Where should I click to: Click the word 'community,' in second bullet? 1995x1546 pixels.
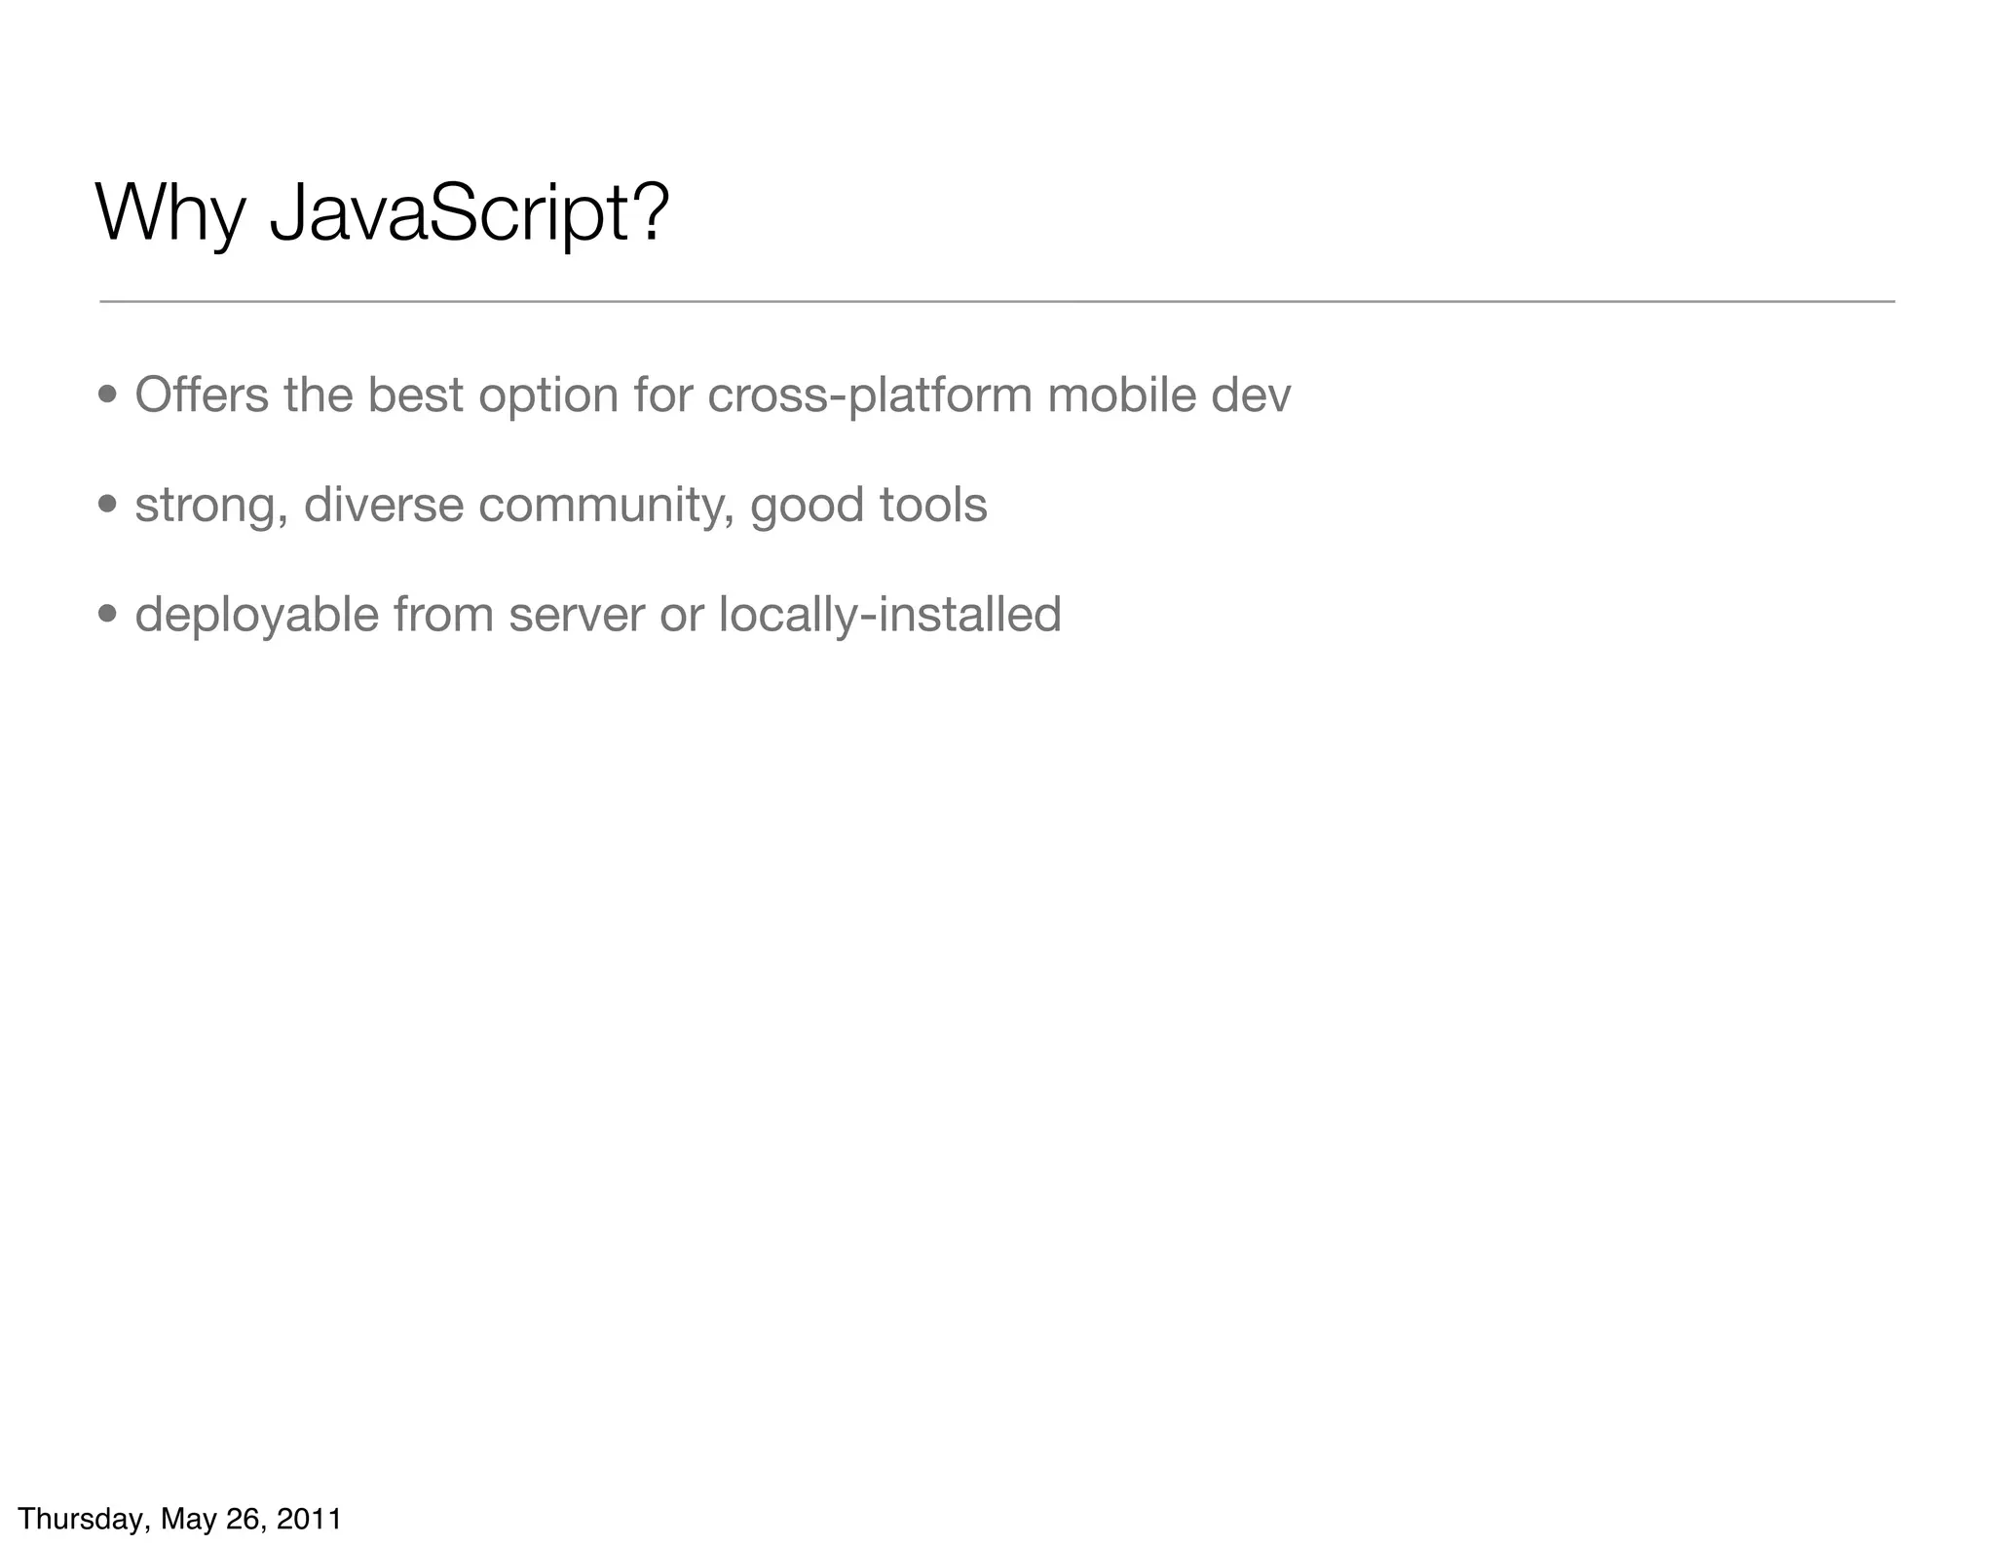click(606, 506)
